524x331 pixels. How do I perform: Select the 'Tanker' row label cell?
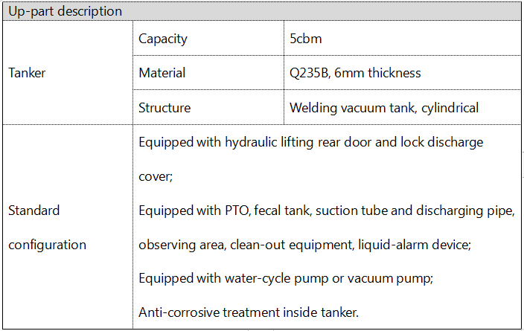point(68,73)
